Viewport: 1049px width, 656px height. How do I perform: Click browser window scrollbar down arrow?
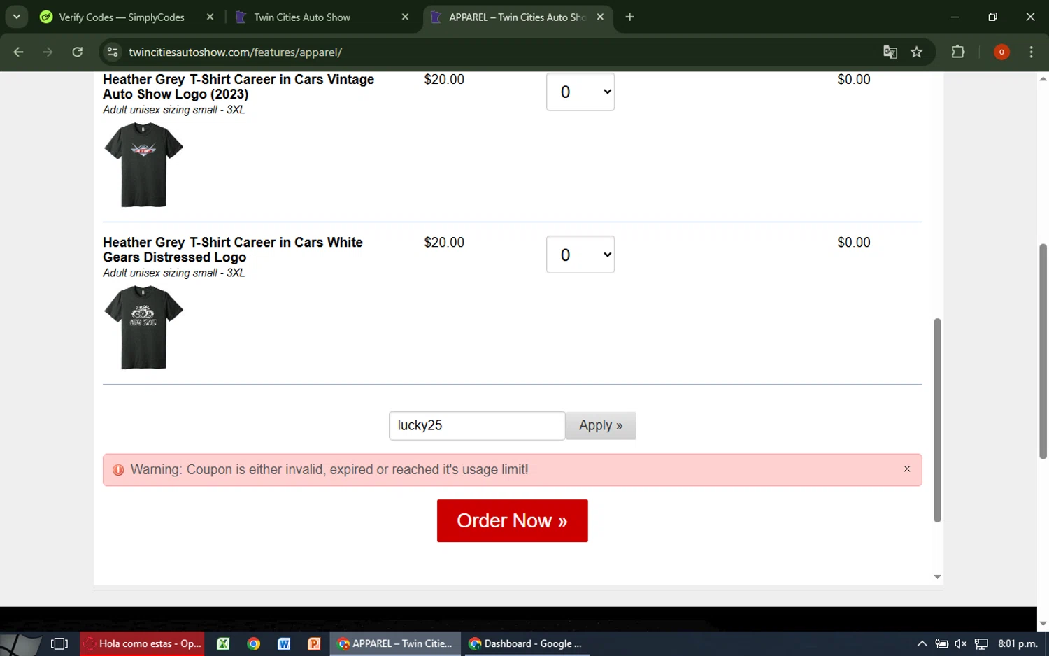[1043, 624]
